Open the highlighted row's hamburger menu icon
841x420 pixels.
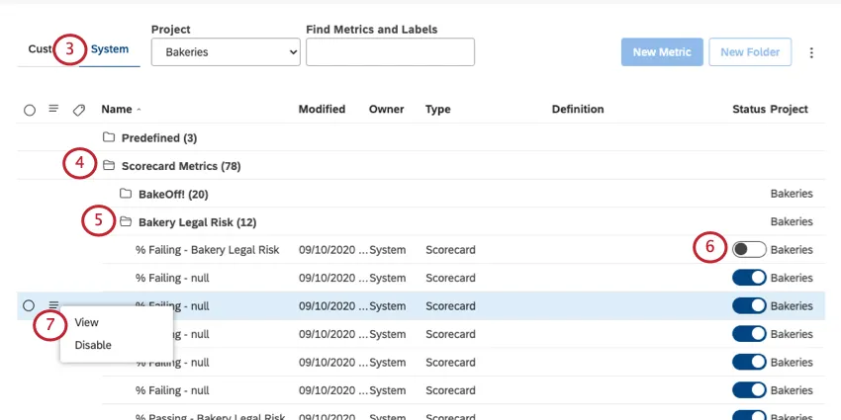pos(53,305)
